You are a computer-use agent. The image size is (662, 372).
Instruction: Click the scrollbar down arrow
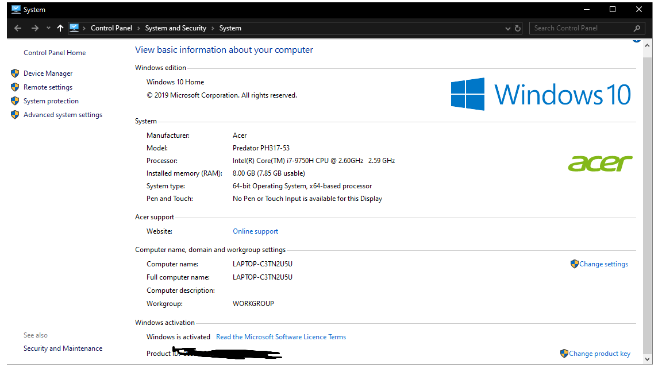(x=647, y=359)
